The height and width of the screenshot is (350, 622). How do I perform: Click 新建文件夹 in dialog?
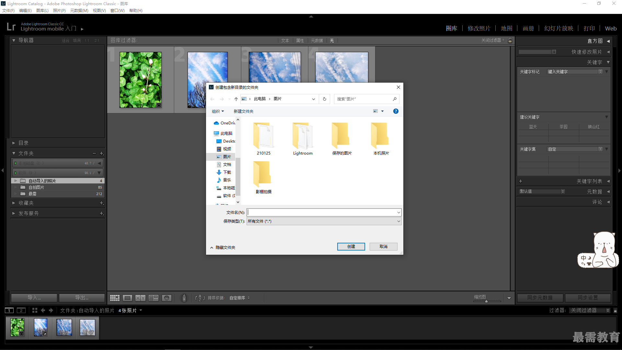[244, 111]
